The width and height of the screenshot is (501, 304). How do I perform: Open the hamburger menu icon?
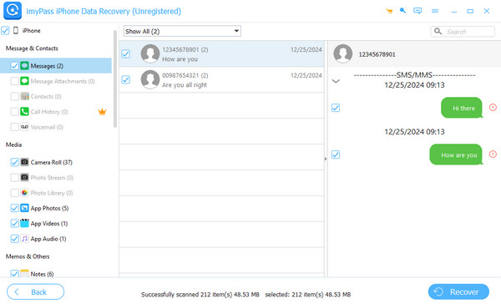tap(435, 11)
